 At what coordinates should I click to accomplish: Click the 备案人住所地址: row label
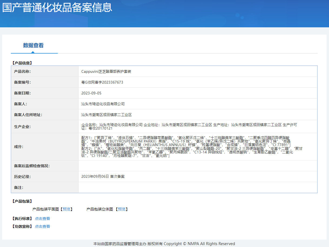pos(28,115)
